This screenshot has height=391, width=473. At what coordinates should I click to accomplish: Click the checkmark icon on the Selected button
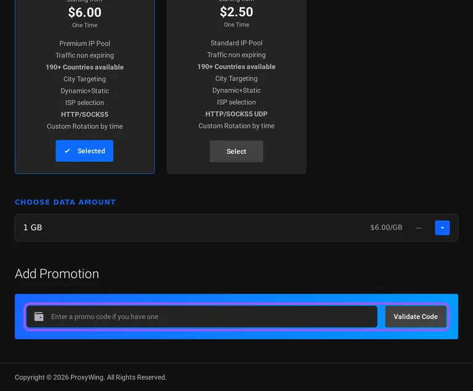point(67,150)
